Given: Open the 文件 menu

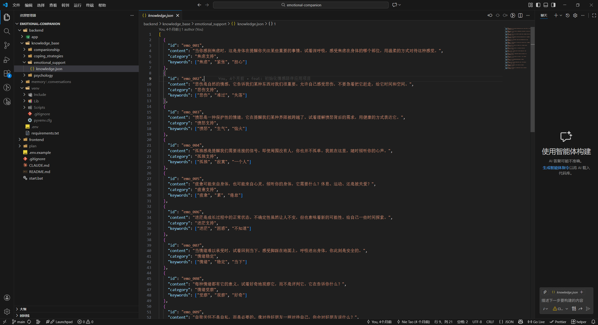Looking at the screenshot, I should [x=16, y=5].
